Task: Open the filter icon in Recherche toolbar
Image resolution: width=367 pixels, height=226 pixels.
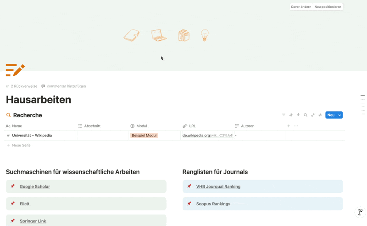Action: (x=284, y=115)
